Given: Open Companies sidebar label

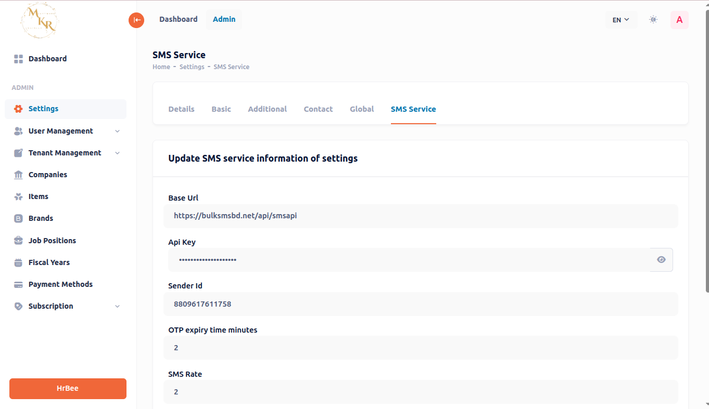Looking at the screenshot, I should (x=48, y=175).
